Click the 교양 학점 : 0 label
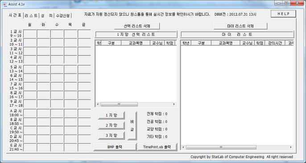This screenshot has width=306, height=163. (x=157, y=129)
